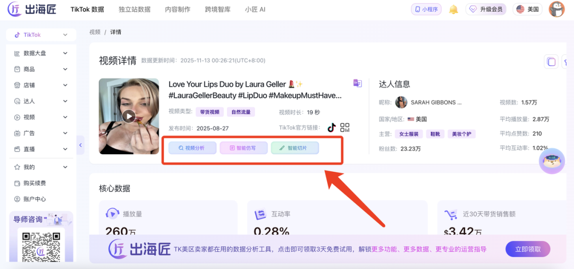Image resolution: width=574 pixels, height=269 pixels.
Task: Click the 升级会员 button
Action: coord(486,10)
